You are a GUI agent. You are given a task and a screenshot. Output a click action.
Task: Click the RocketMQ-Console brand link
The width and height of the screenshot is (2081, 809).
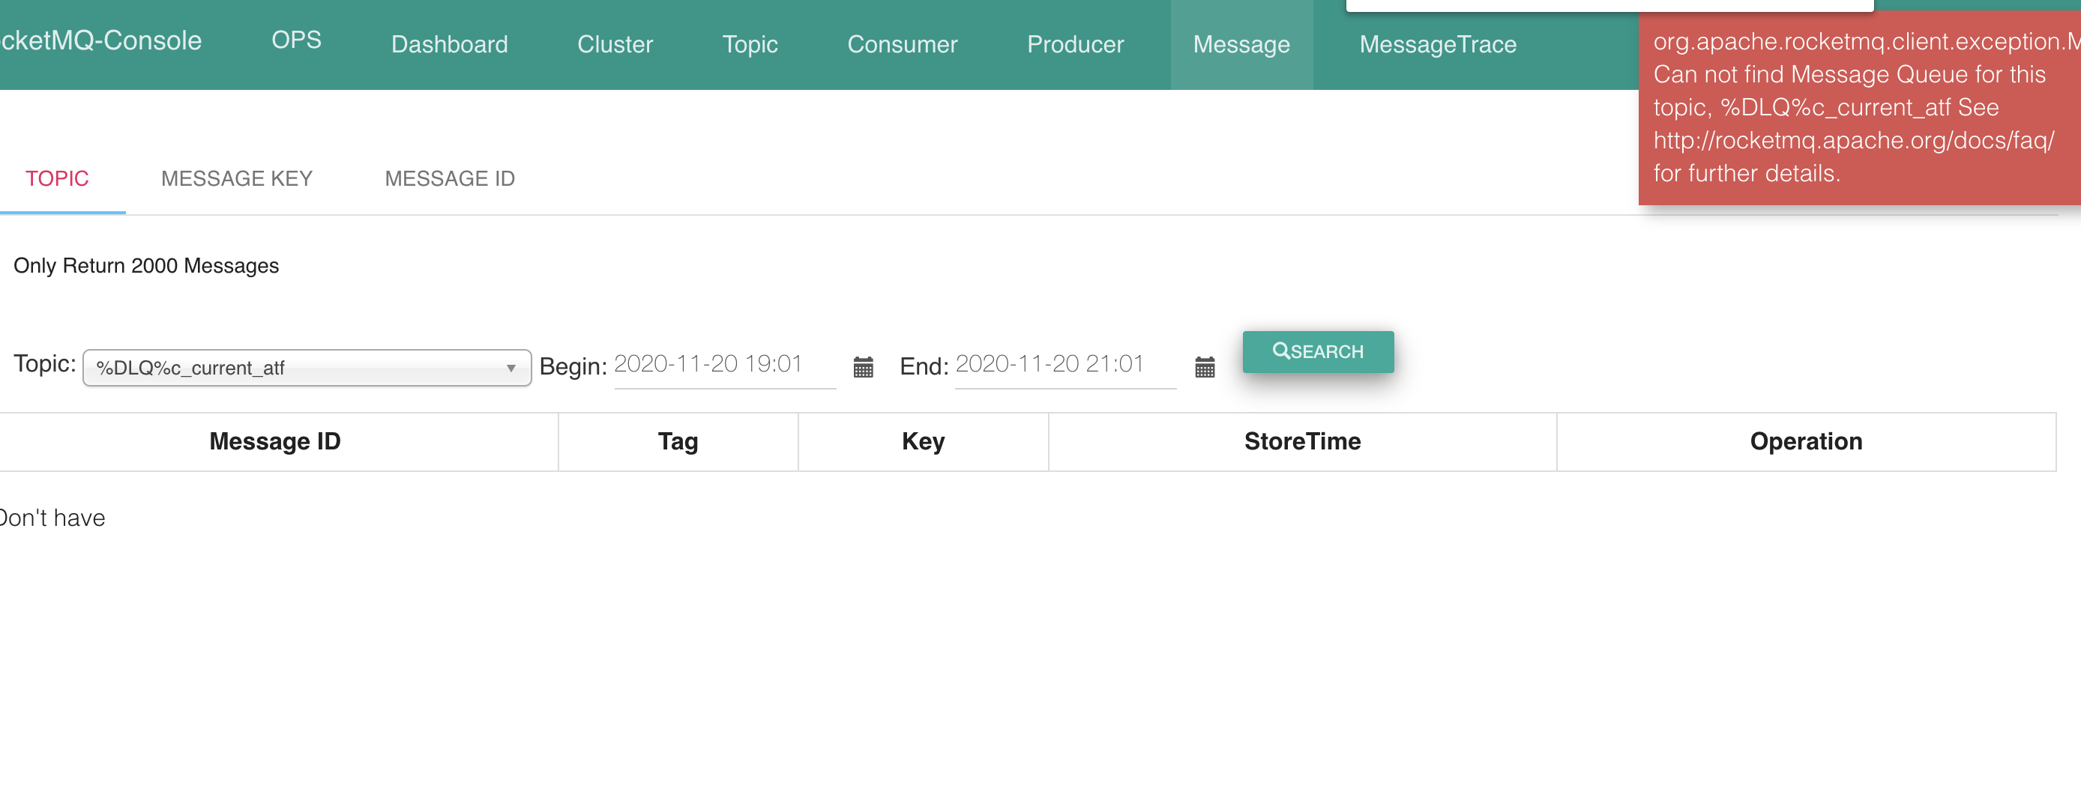[x=101, y=40]
